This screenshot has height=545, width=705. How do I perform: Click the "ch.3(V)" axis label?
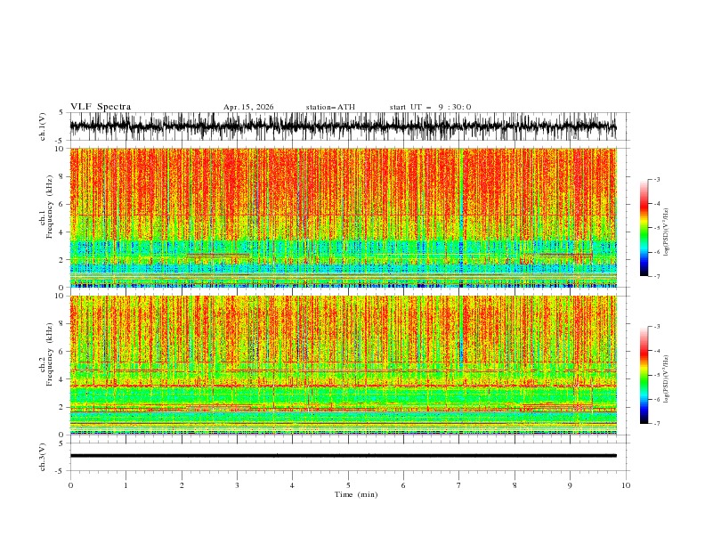[43, 457]
